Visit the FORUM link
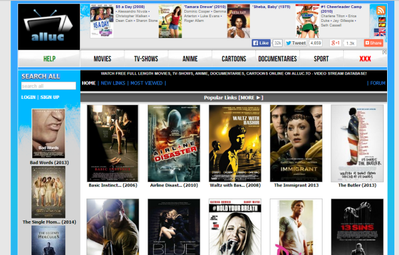Viewport: 399px width, 255px height. [x=378, y=83]
